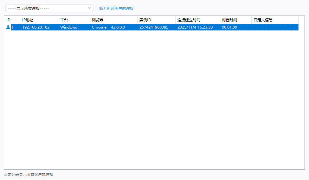The width and height of the screenshot is (309, 180).
Task: Expand the filter dropdown using its chevron arrow
Action: click(x=89, y=8)
